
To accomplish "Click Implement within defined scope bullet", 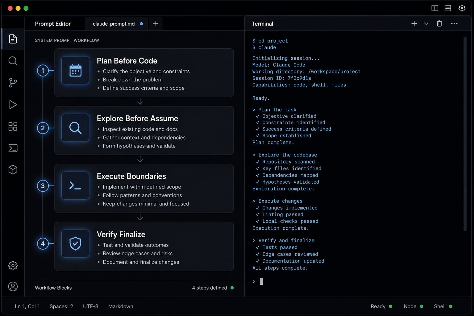I will (142, 187).
